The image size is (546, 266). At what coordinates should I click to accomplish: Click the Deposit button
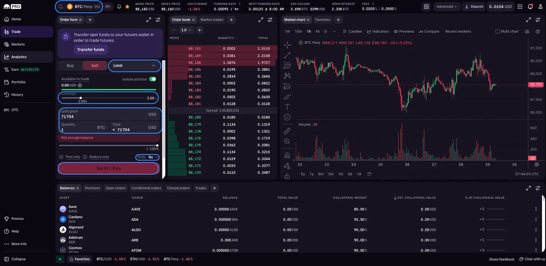[x=473, y=6]
